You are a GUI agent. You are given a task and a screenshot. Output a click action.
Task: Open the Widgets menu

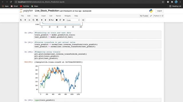(67, 16)
